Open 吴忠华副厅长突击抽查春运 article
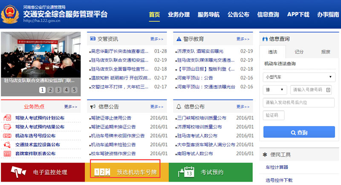 (x=119, y=51)
